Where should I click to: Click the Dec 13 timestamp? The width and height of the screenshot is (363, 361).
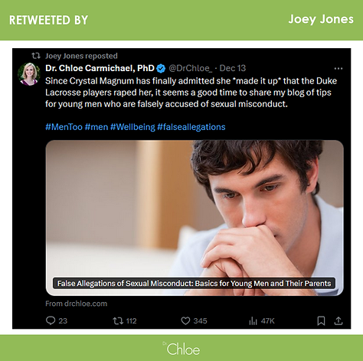[x=233, y=68]
